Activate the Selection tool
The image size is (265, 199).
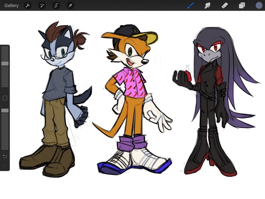pos(56,5)
